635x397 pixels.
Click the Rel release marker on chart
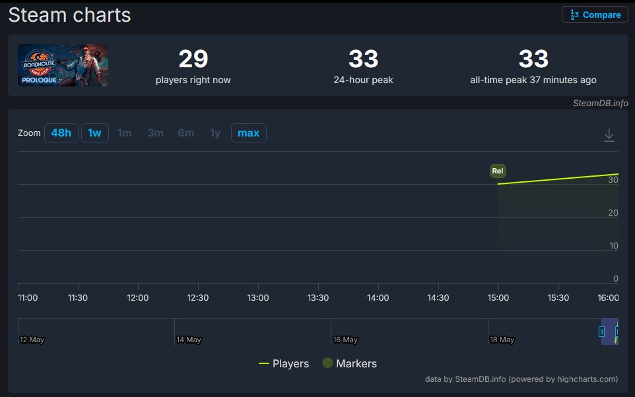[x=498, y=171]
